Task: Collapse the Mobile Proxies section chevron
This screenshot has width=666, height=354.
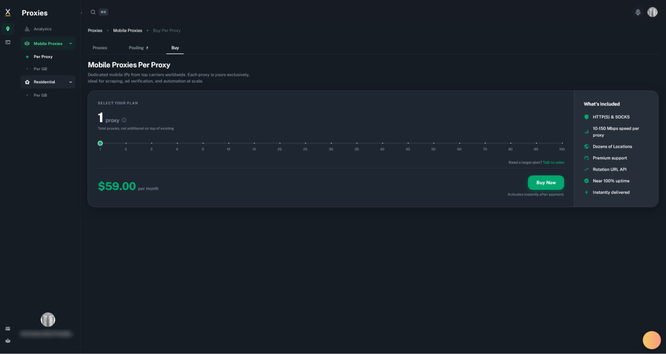Action: click(71, 44)
